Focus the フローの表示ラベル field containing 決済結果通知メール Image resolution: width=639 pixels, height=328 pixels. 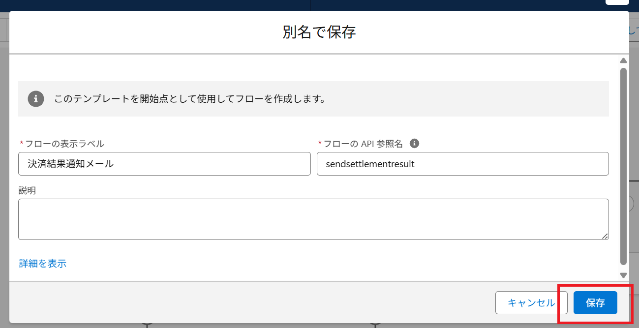click(x=164, y=164)
